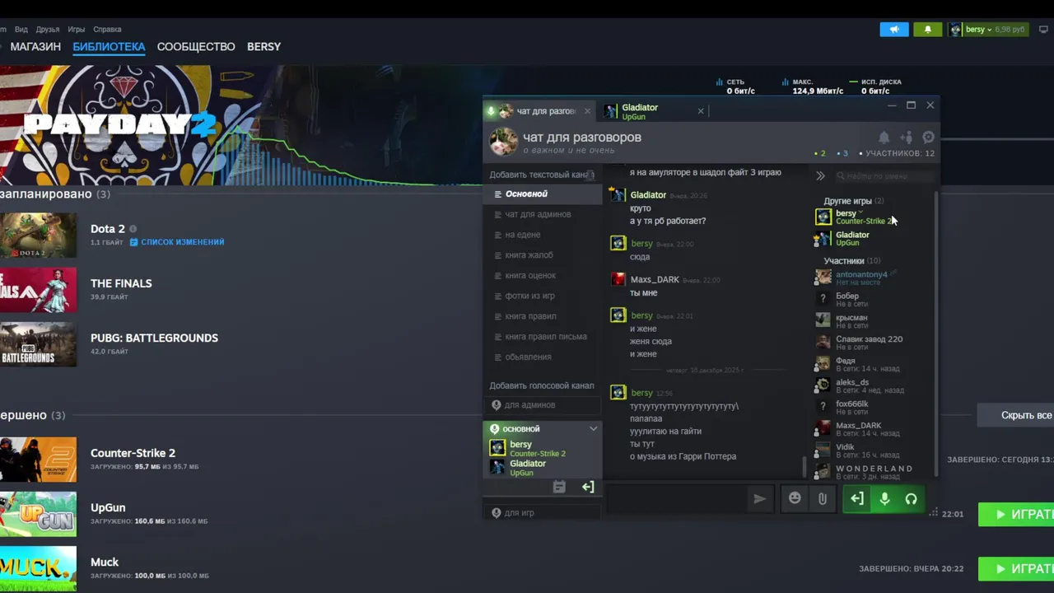1054x593 pixels.
Task: Go to the МАГАЗИН tab
Action: (35, 47)
